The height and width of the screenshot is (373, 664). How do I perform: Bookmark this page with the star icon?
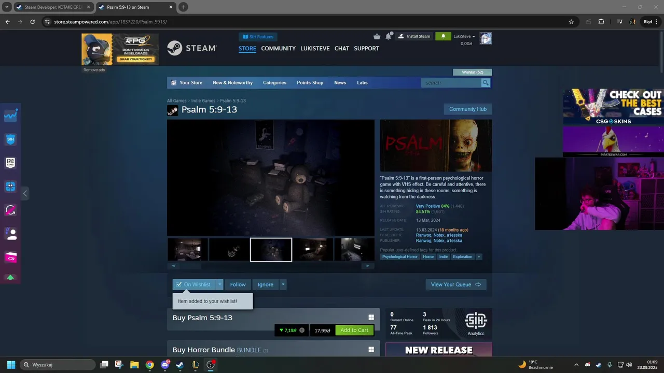(x=571, y=22)
